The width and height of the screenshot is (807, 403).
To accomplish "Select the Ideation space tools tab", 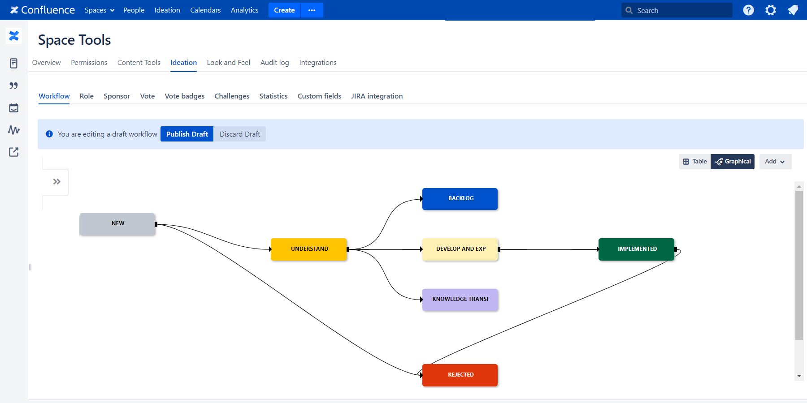I will click(183, 63).
